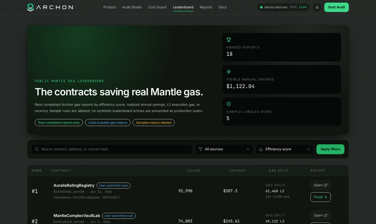Click the Archon logo icon

(x=31, y=7)
